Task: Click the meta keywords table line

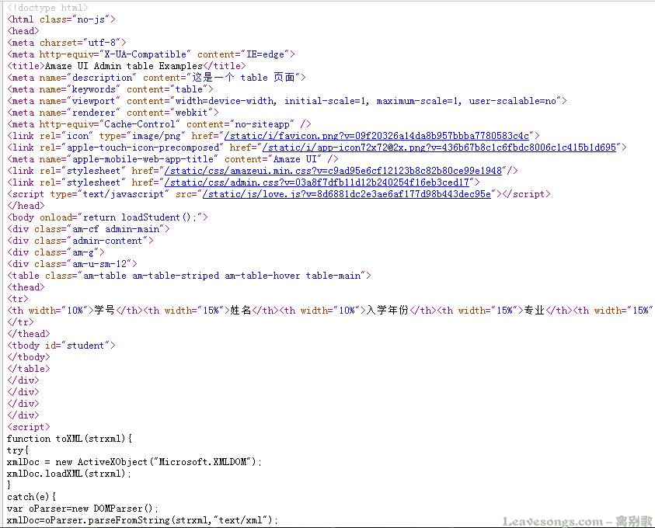Action: [110, 89]
